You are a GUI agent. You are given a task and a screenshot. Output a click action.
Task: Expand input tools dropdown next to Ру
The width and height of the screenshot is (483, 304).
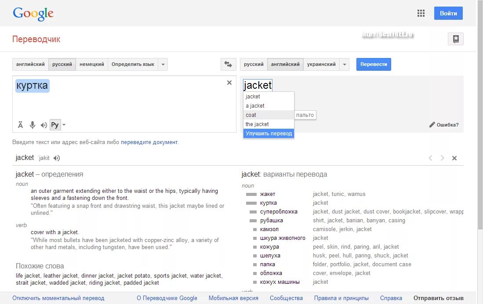(x=64, y=125)
